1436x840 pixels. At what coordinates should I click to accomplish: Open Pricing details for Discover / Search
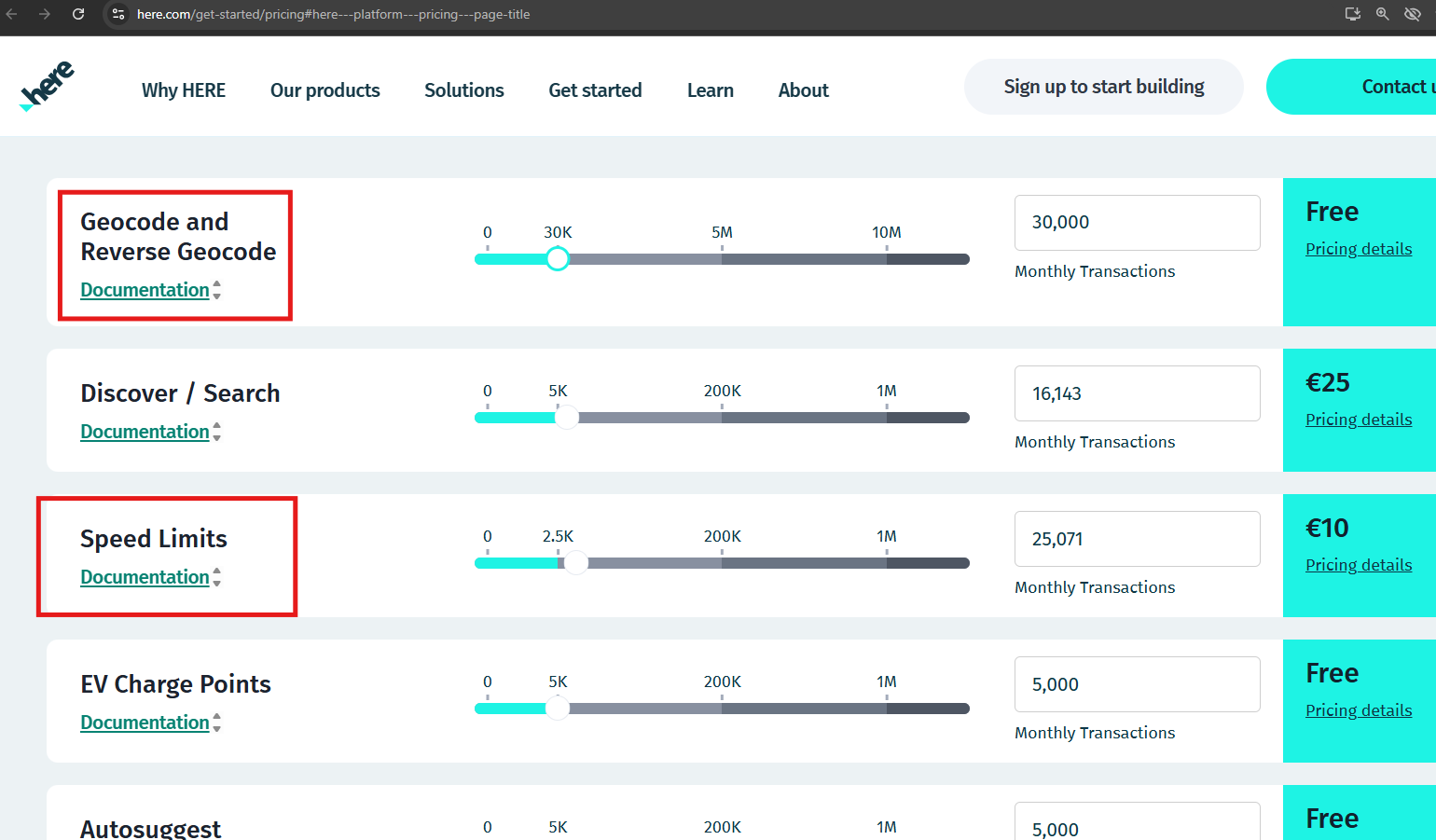tap(1359, 420)
